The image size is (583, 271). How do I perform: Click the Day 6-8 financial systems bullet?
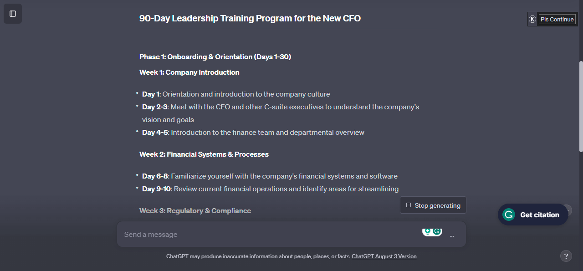pyautogui.click(x=270, y=176)
